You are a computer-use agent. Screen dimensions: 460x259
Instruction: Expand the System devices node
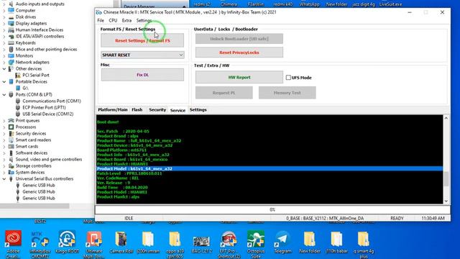click(x=4, y=173)
